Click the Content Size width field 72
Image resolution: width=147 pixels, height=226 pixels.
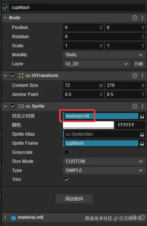83,85
